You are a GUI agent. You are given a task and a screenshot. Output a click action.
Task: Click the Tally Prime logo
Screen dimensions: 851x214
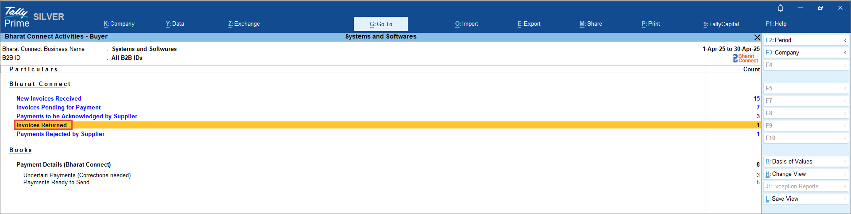(17, 18)
